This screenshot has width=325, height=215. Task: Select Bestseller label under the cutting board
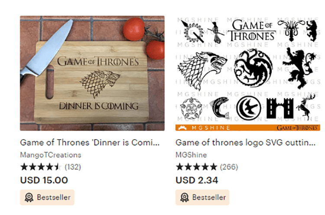[x=54, y=197]
